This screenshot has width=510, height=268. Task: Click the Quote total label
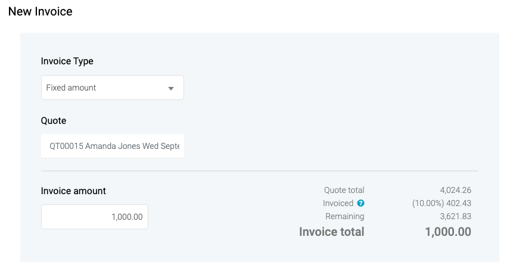(x=344, y=191)
